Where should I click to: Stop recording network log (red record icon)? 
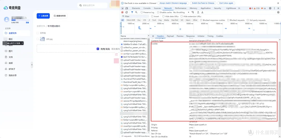(122, 12)
